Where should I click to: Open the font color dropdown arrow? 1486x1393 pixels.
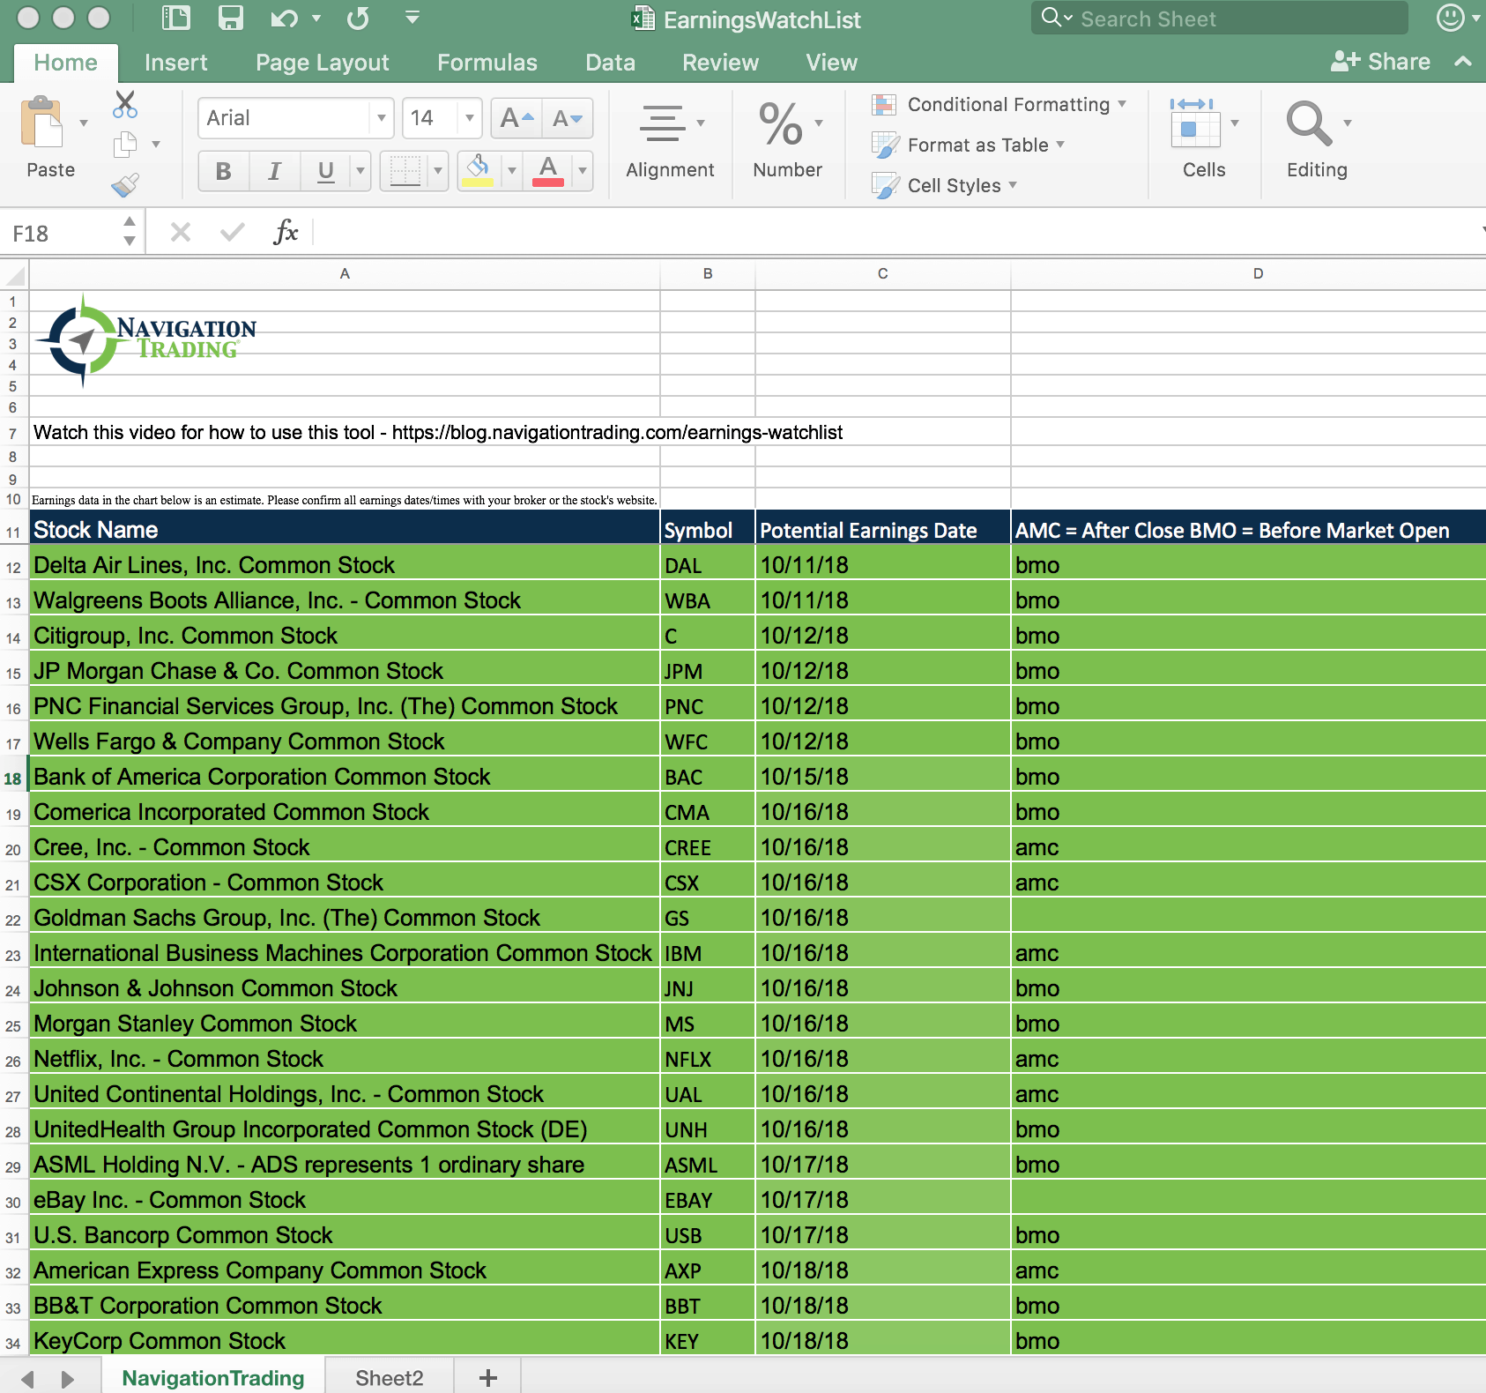pyautogui.click(x=582, y=171)
